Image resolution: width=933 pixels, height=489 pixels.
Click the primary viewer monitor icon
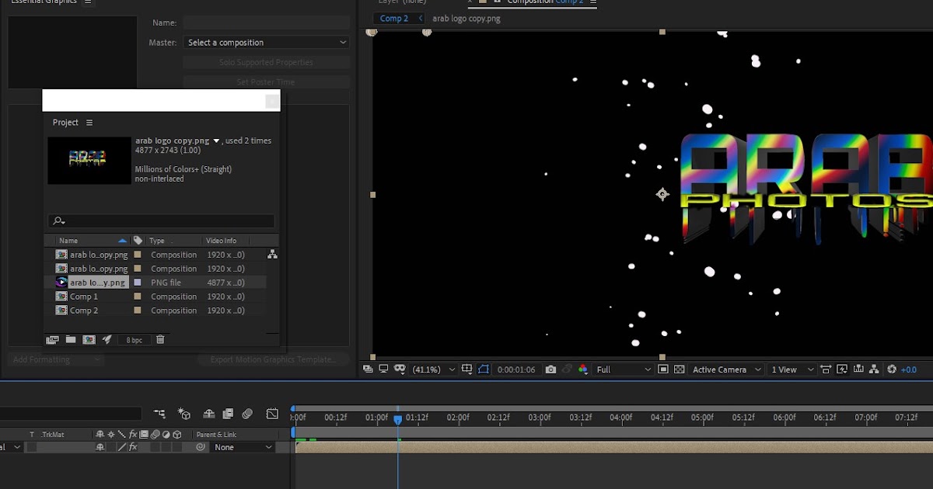pyautogui.click(x=383, y=369)
